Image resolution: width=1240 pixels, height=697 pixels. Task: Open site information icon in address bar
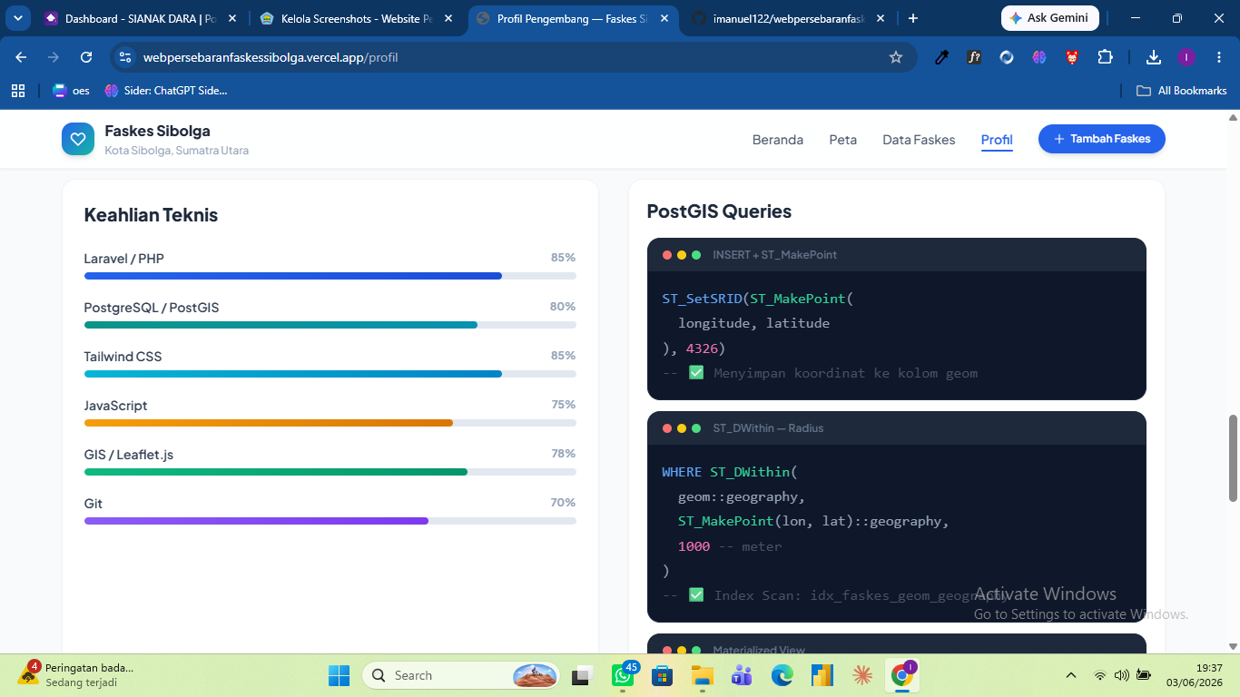point(125,57)
